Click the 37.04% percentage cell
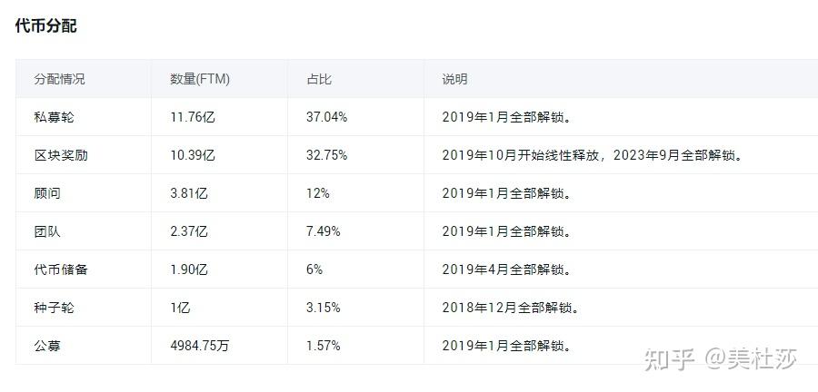The image size is (818, 392). click(x=326, y=117)
